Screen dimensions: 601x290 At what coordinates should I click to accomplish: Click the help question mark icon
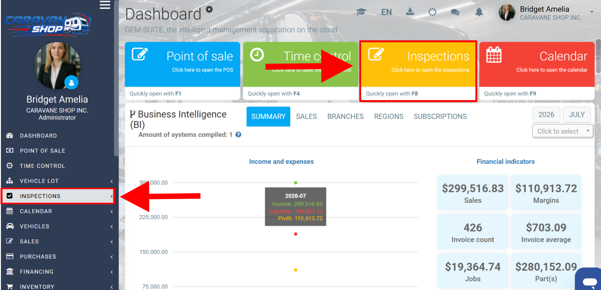tap(238, 135)
